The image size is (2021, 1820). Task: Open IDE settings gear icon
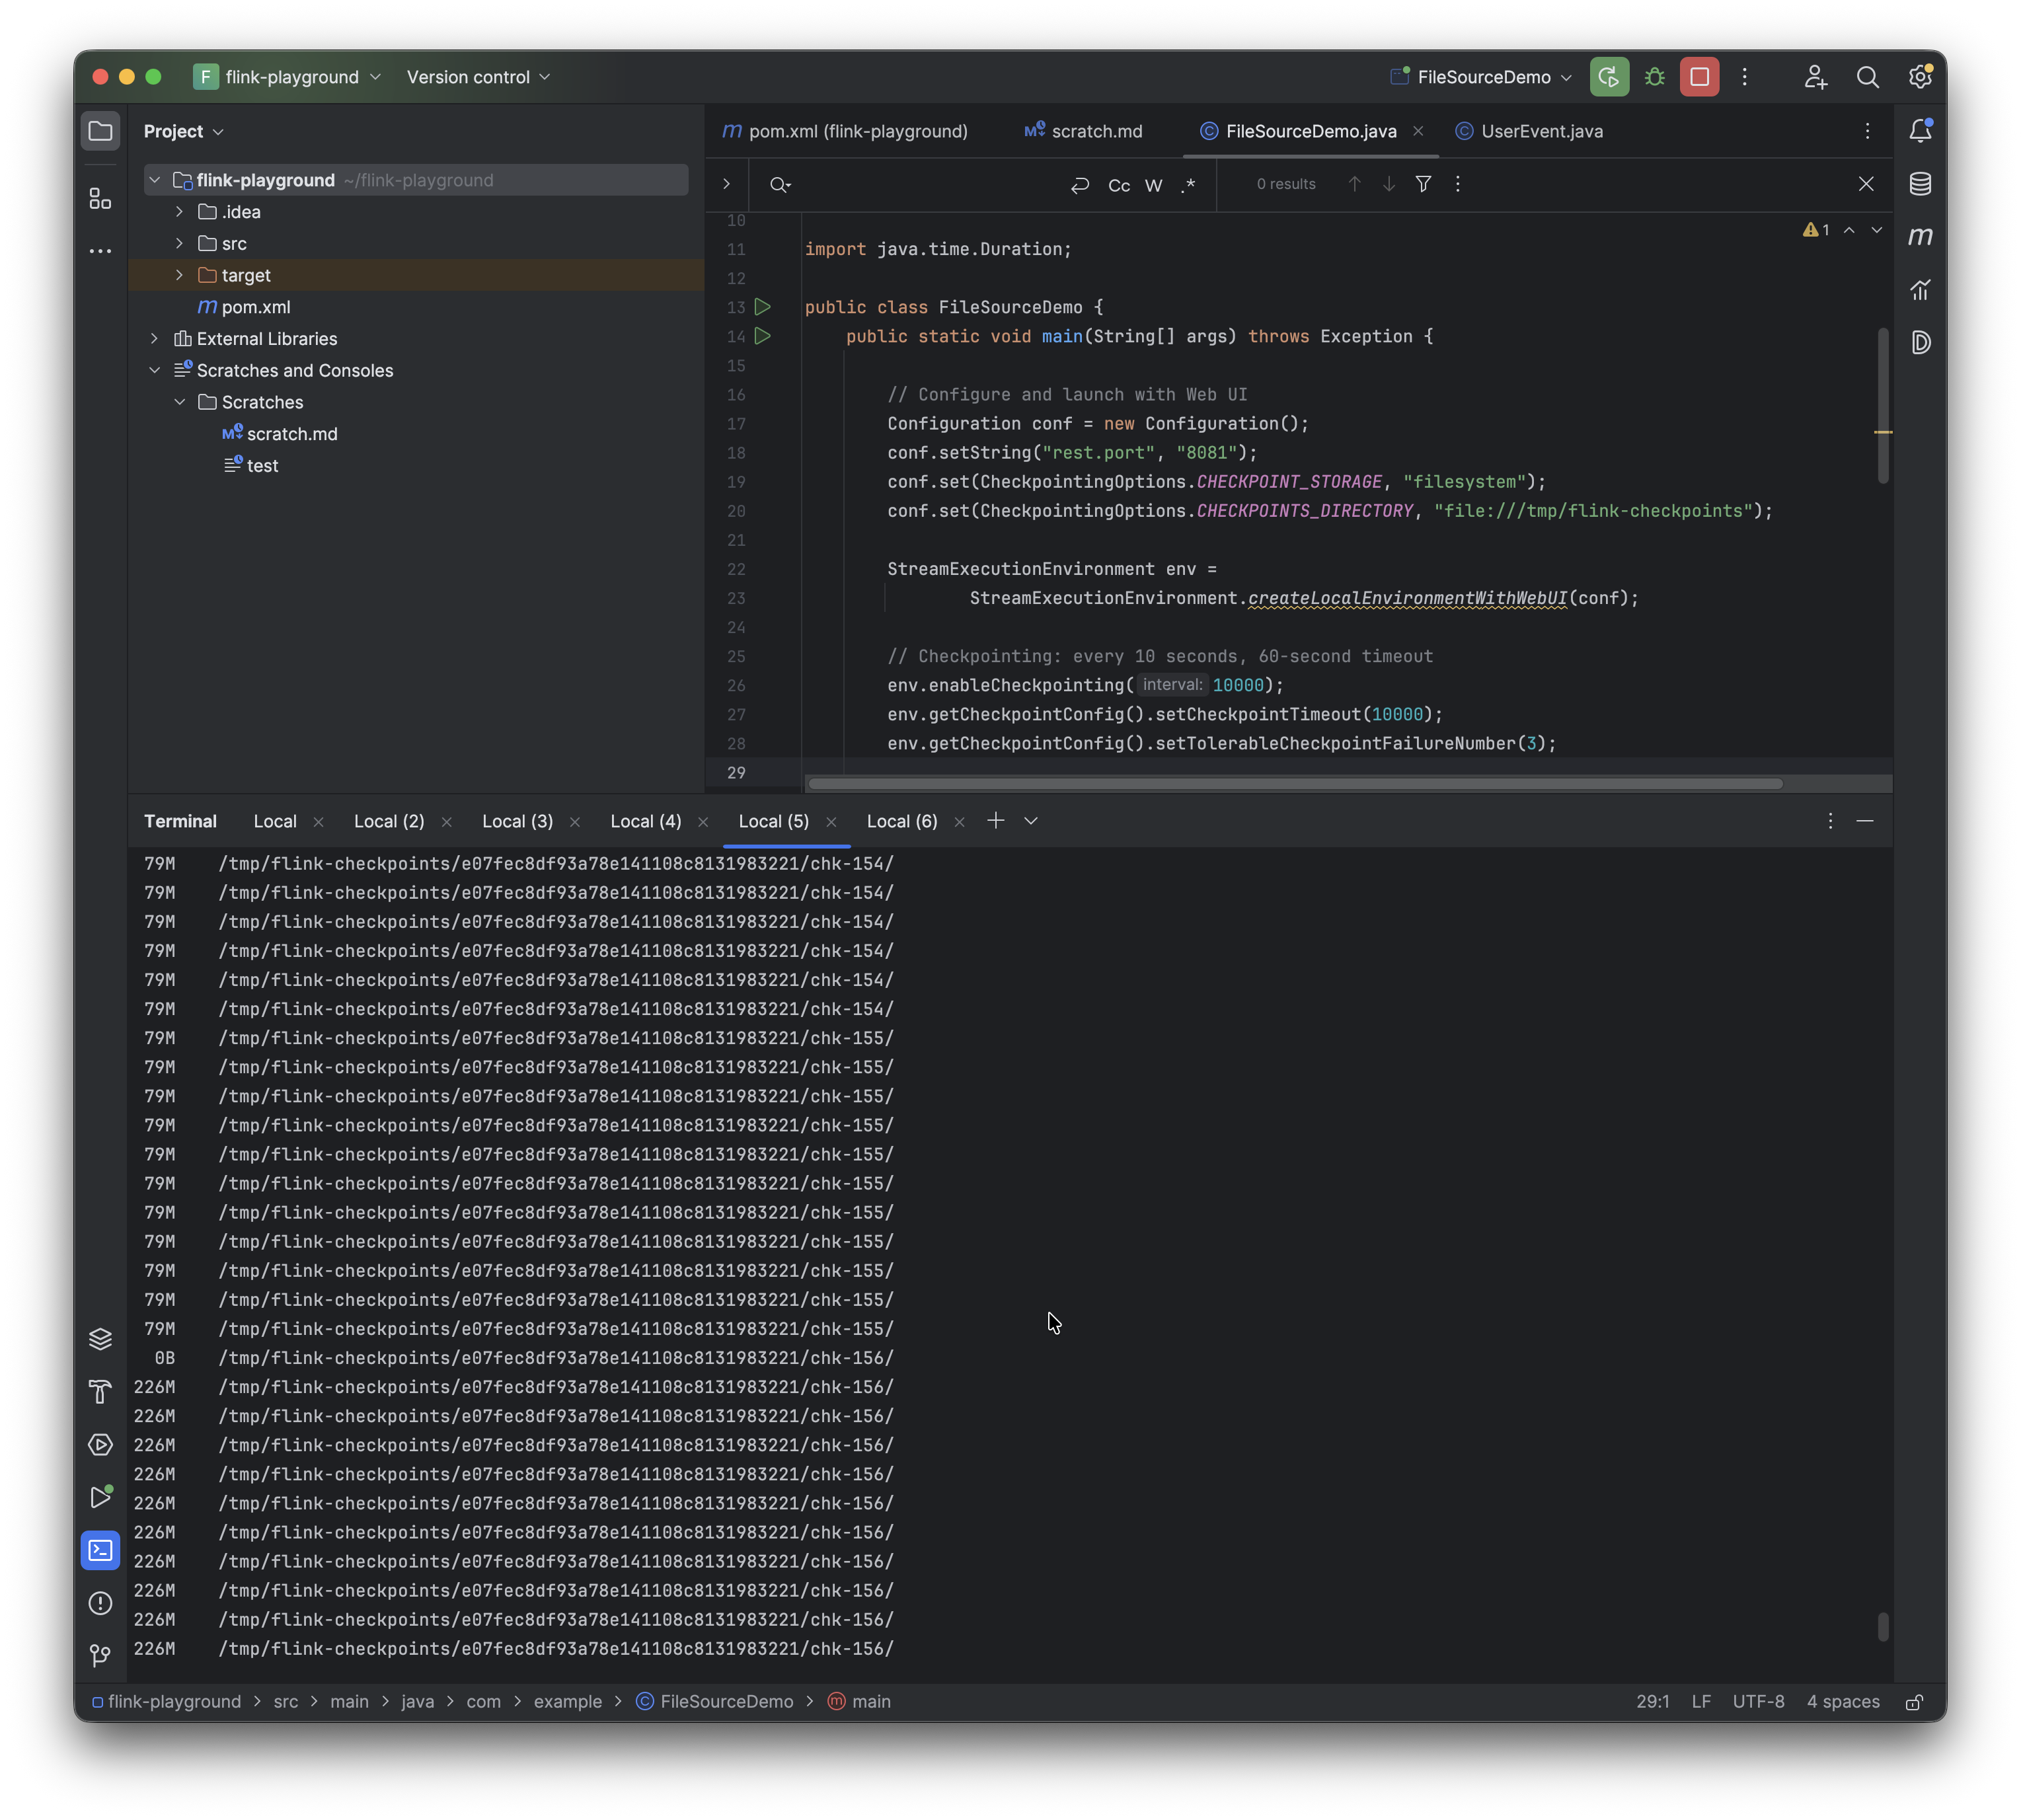pyautogui.click(x=1919, y=77)
